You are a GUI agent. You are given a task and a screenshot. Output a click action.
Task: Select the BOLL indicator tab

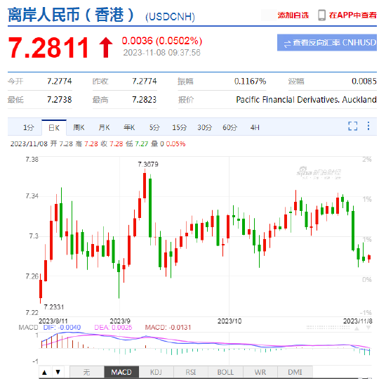[x=225, y=372]
